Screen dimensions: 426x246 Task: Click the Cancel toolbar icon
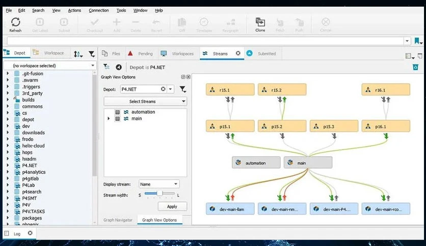click(326, 22)
